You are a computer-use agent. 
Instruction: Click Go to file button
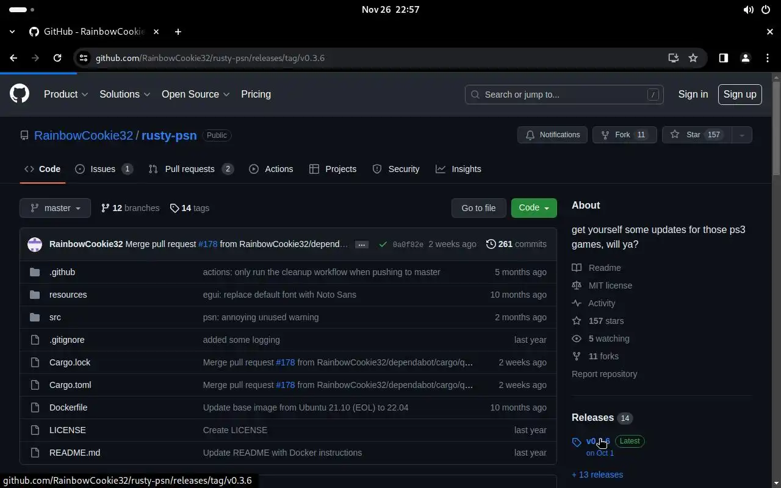click(478, 208)
